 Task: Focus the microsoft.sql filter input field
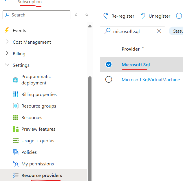click(132, 31)
